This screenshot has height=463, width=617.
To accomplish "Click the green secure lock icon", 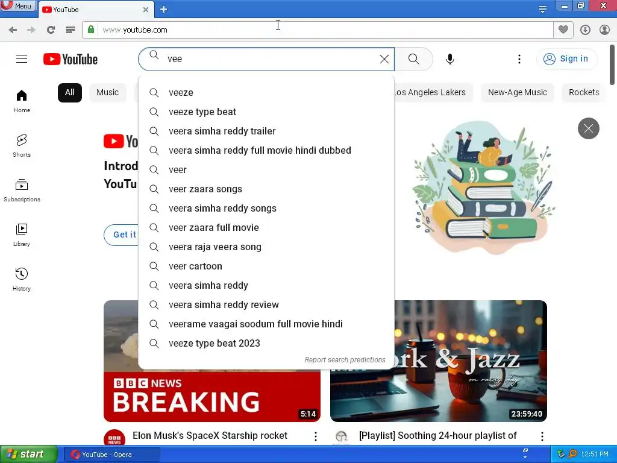I will [91, 30].
